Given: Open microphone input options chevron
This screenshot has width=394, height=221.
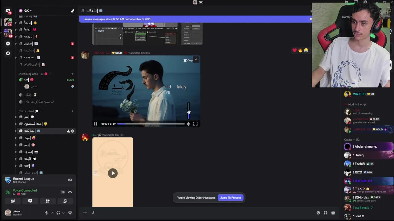Looking at the screenshot, I should pos(51,213).
